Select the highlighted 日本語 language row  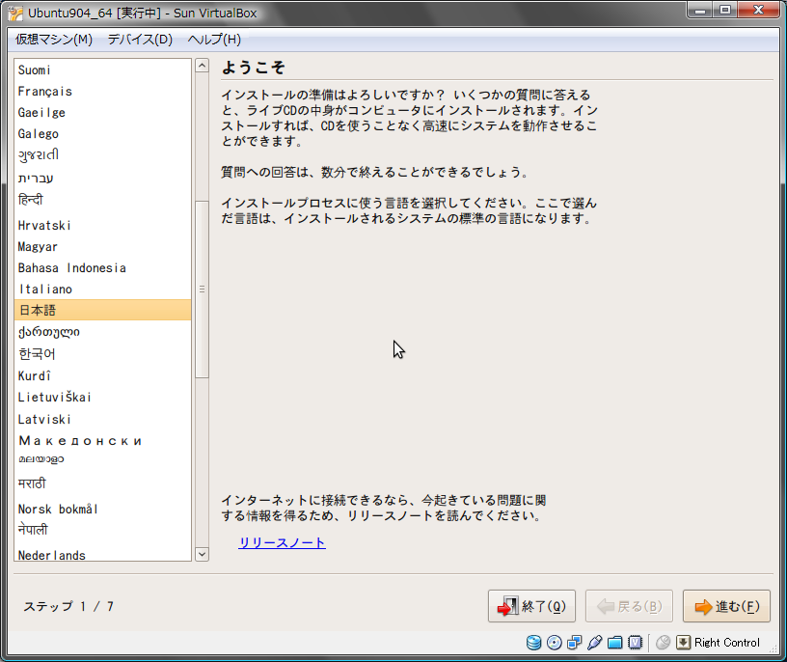click(103, 310)
